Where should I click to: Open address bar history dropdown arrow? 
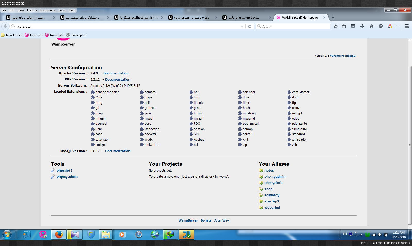[x=242, y=26]
